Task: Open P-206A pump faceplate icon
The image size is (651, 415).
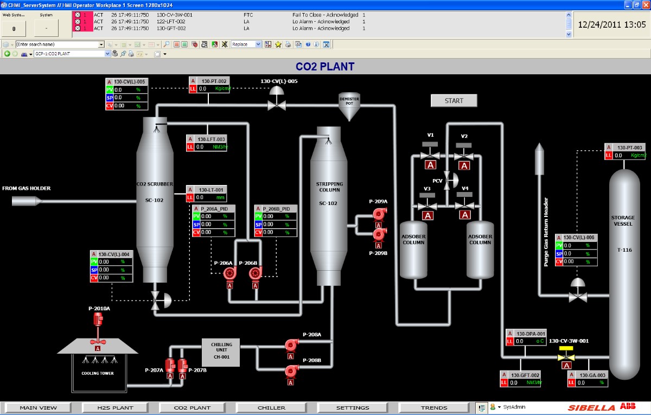Action: [229, 274]
